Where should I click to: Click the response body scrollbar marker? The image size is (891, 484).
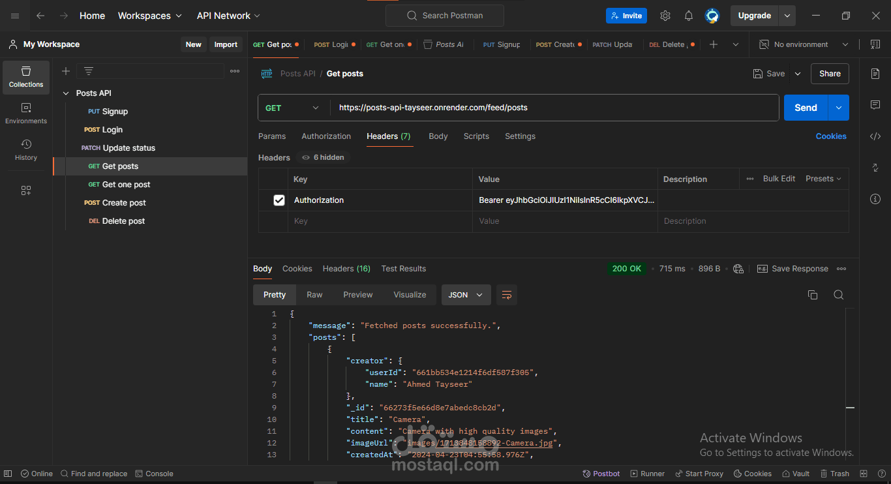pyautogui.click(x=850, y=407)
